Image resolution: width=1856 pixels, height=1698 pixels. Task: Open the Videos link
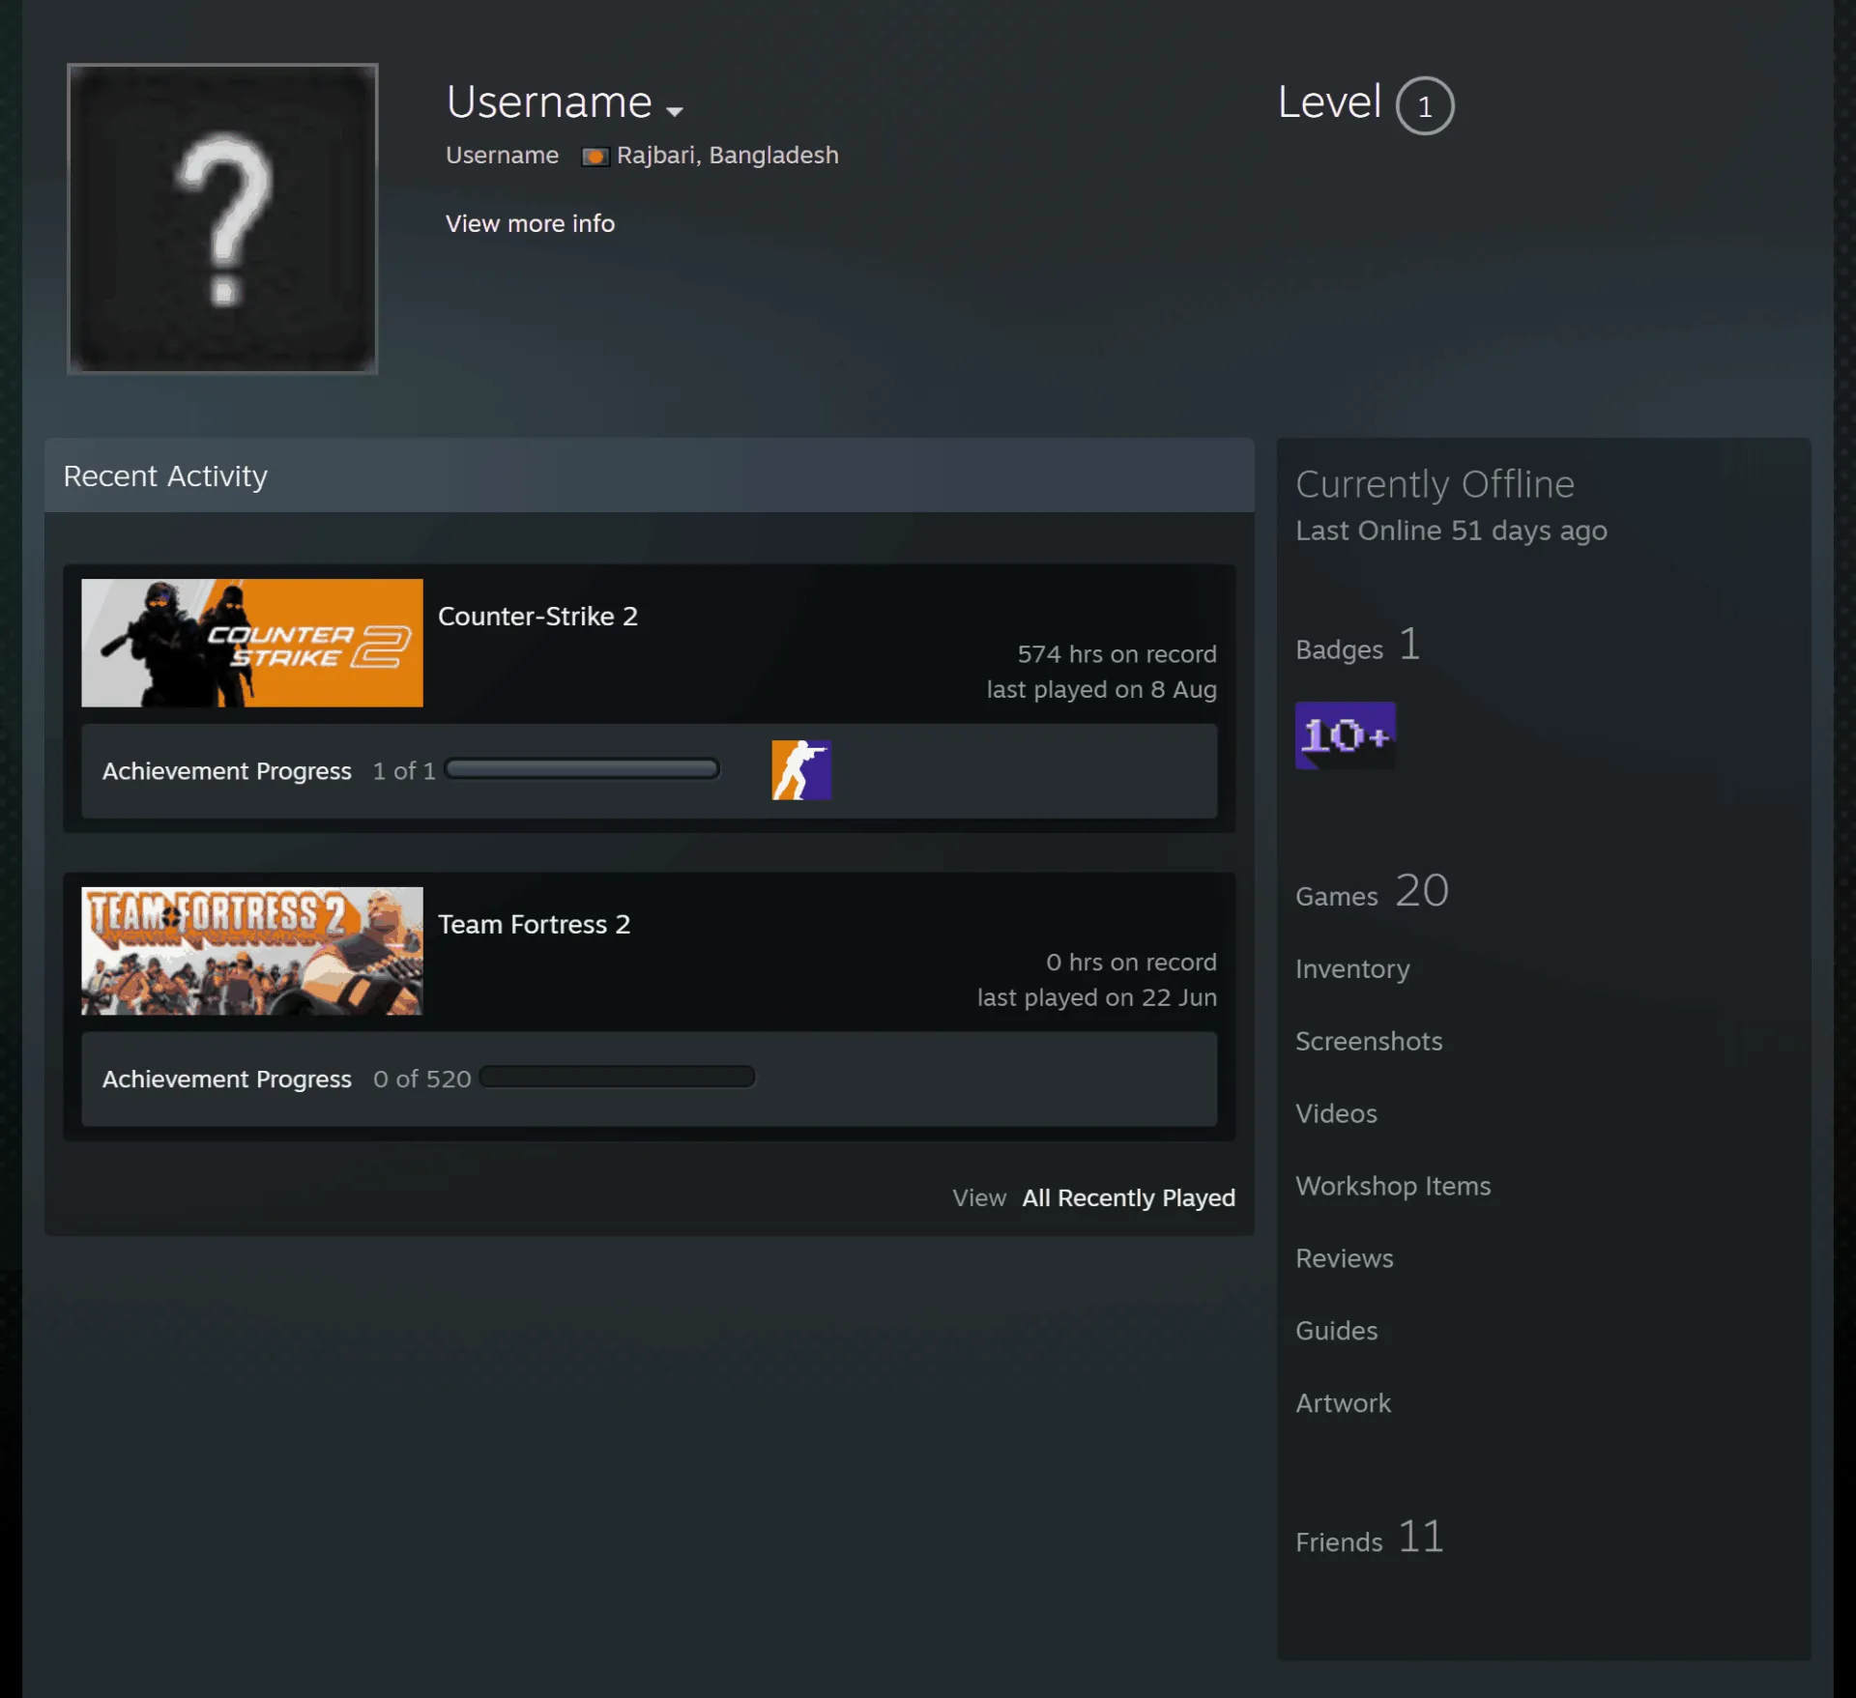(x=1336, y=1114)
